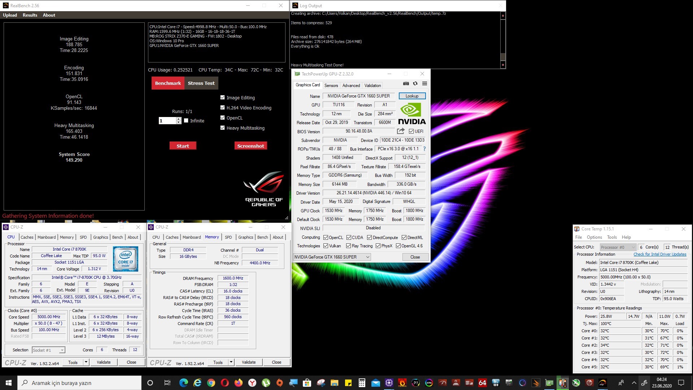Open AURA lighting app from the taskbar
This screenshot has height=390, width=693.
coord(429,383)
